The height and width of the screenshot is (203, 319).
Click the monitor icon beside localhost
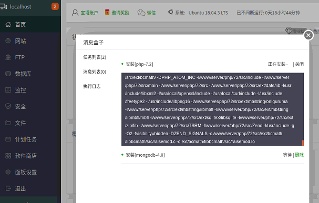(x=4, y=6)
